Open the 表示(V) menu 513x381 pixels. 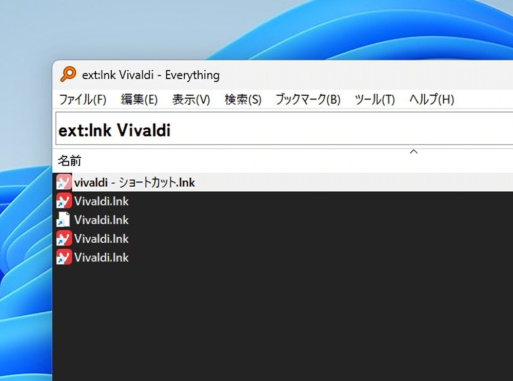coord(191,99)
